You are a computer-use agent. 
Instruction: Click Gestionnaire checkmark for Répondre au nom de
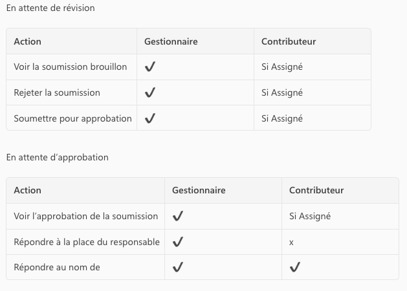[178, 267]
